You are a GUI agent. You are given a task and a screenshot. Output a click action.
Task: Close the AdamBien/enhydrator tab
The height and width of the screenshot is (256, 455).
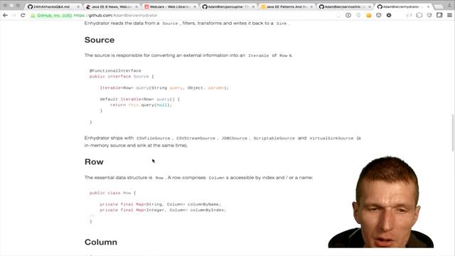428,6
